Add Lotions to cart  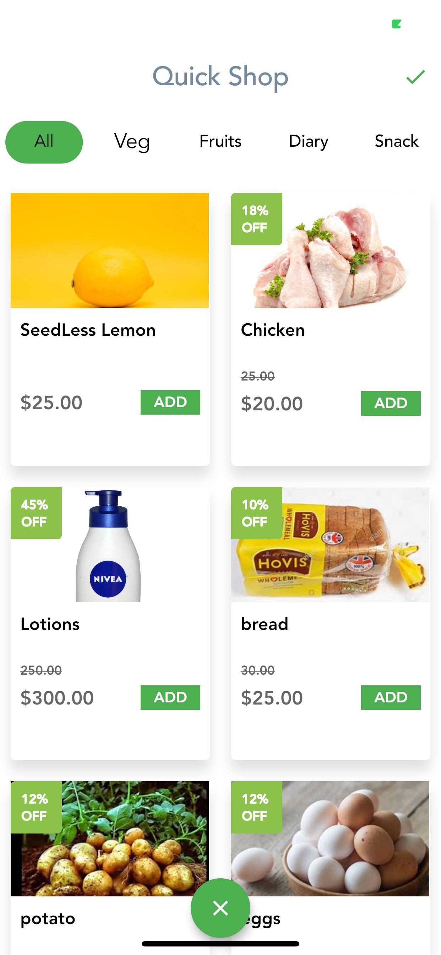pos(170,697)
